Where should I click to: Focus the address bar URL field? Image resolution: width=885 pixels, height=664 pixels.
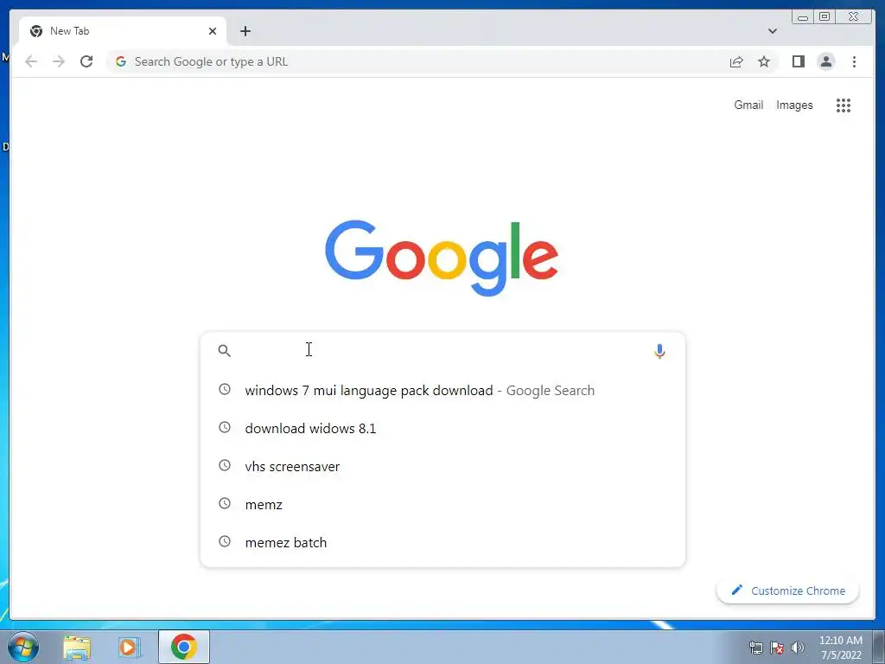(417, 61)
